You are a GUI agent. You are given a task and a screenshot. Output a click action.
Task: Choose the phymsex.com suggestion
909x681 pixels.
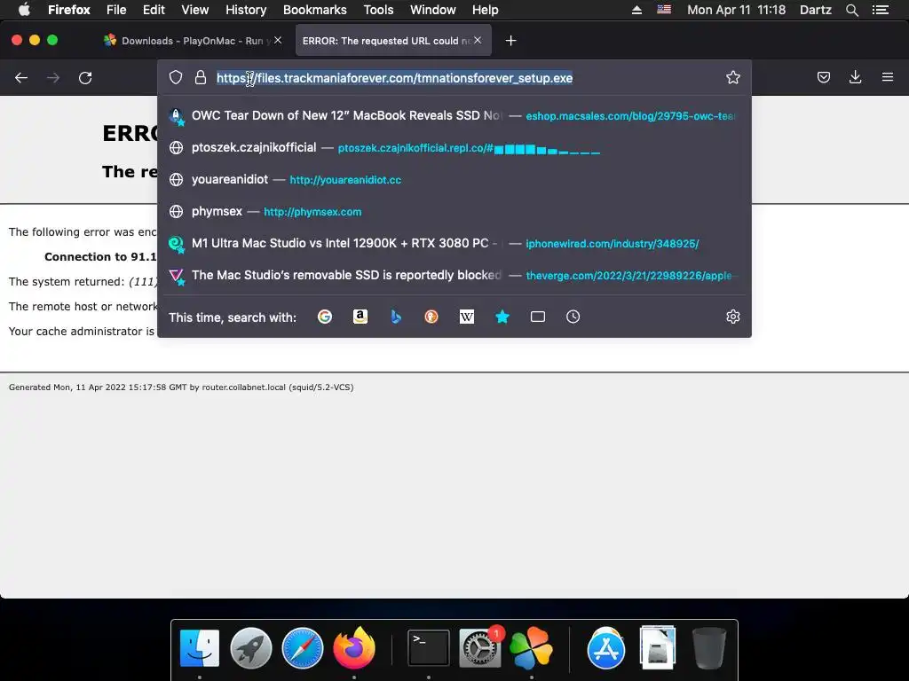point(454,211)
